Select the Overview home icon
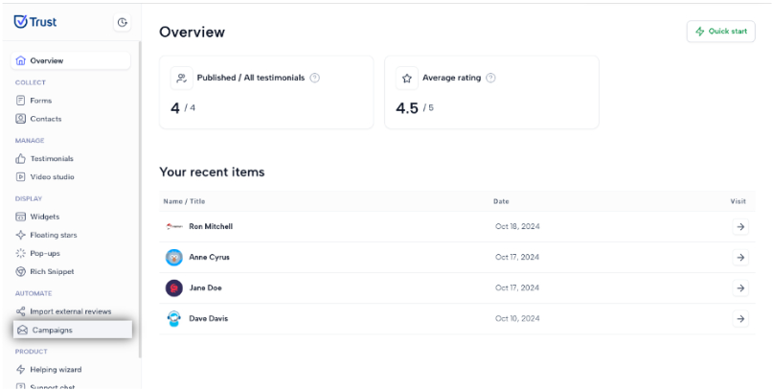The width and height of the screenshot is (773, 390). click(x=20, y=60)
